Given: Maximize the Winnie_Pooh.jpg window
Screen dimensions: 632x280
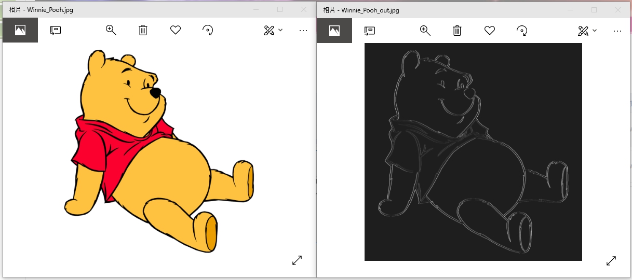Looking at the screenshot, I should [280, 9].
